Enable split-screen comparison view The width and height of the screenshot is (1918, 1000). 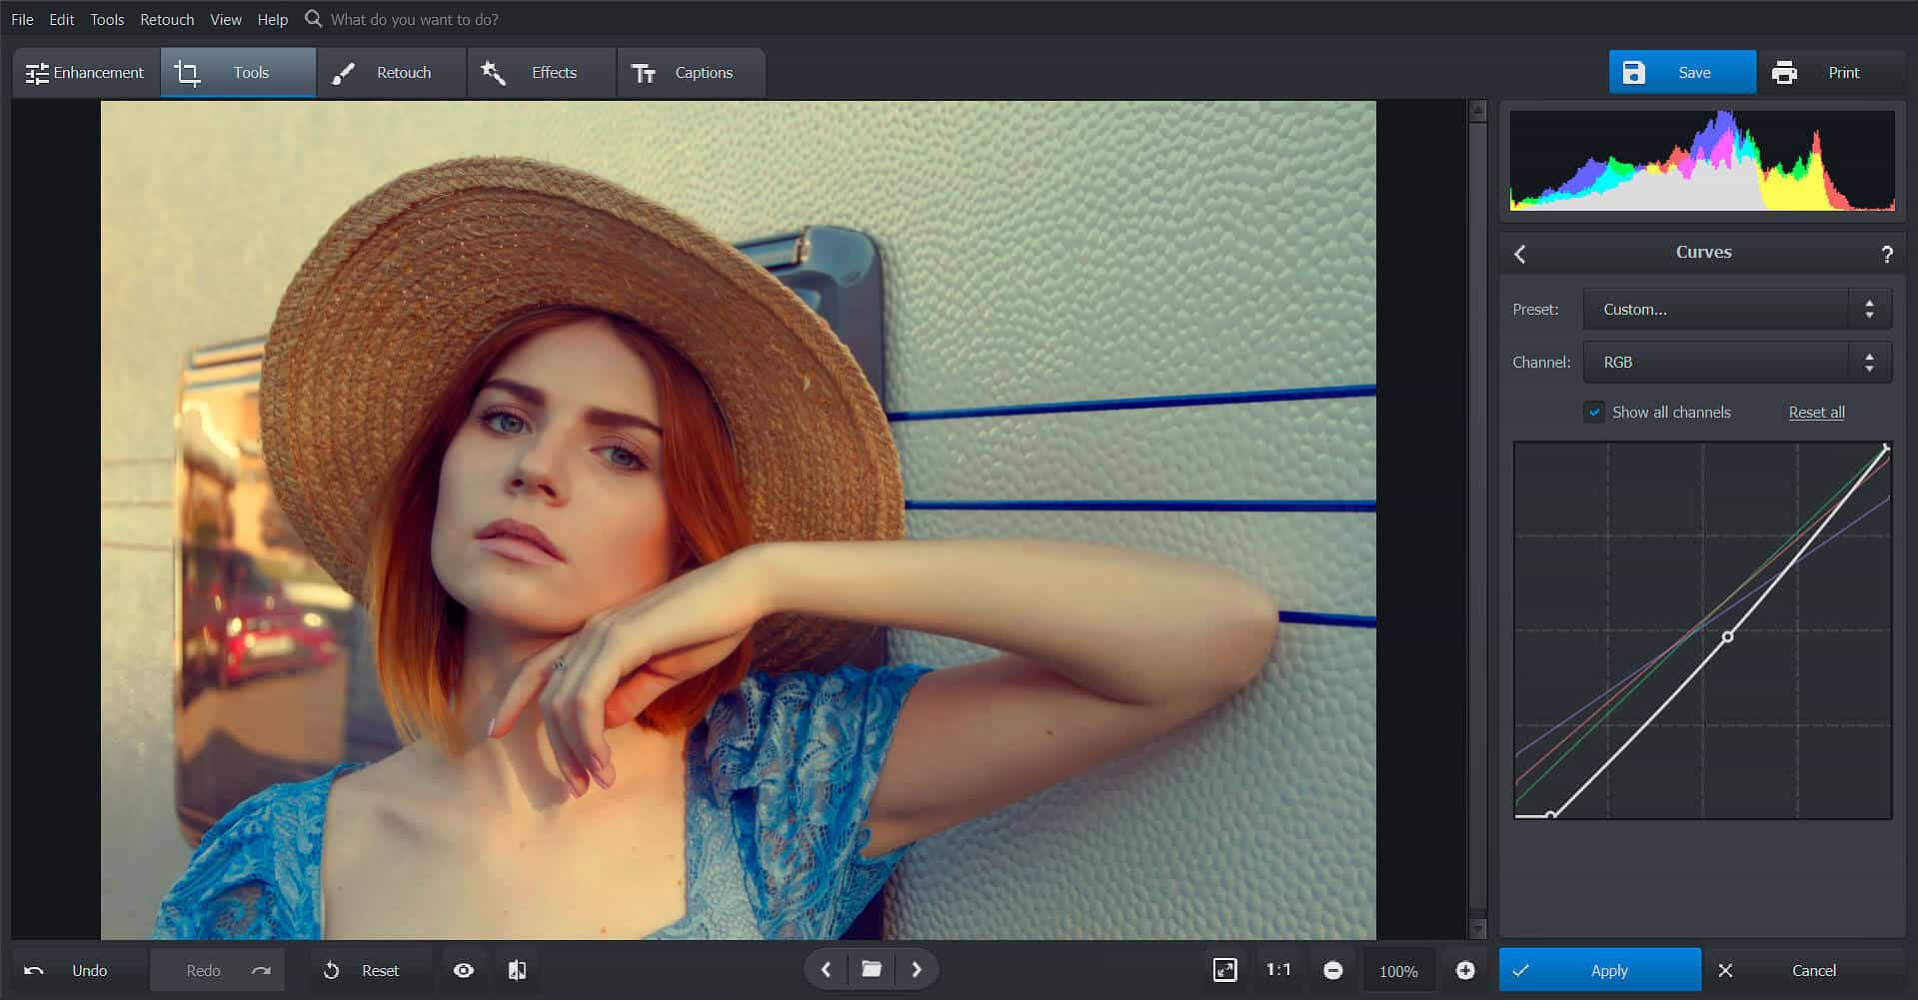click(x=517, y=969)
